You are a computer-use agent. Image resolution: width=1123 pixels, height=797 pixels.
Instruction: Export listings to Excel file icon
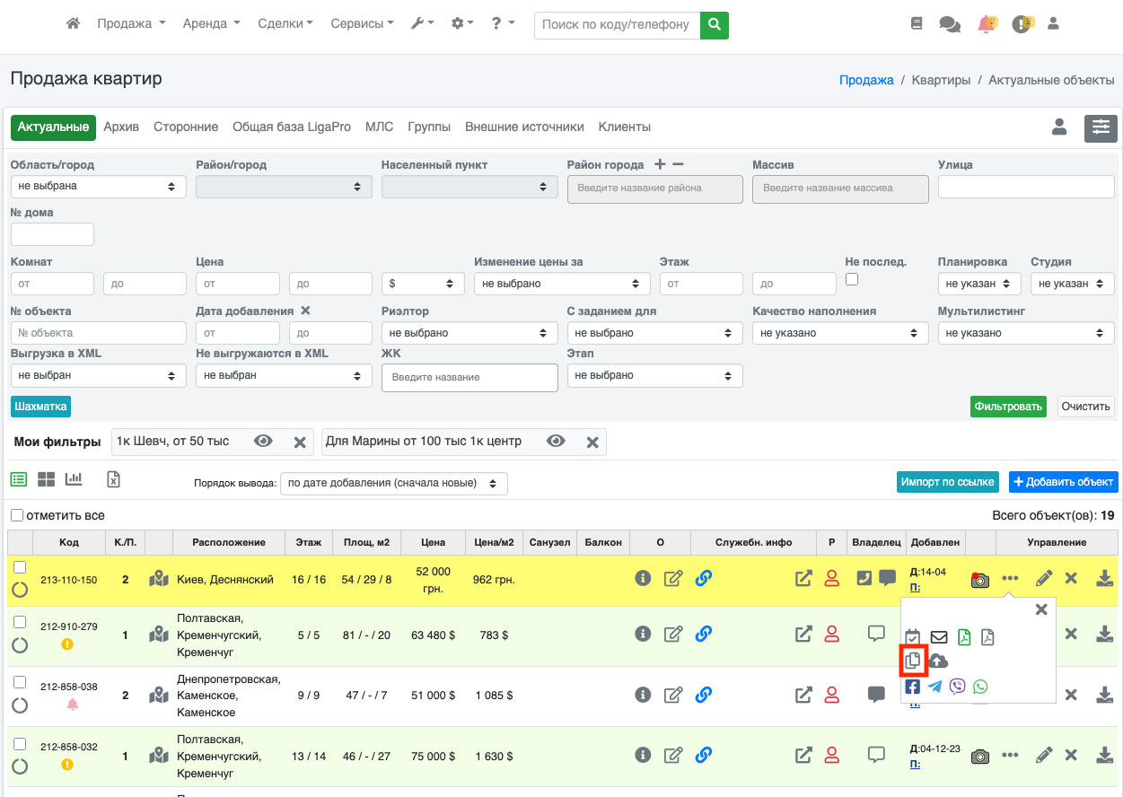pos(113,479)
